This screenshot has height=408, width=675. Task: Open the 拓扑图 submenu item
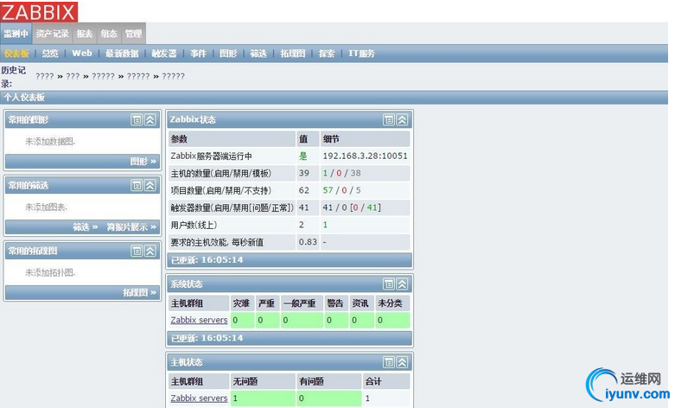293,54
